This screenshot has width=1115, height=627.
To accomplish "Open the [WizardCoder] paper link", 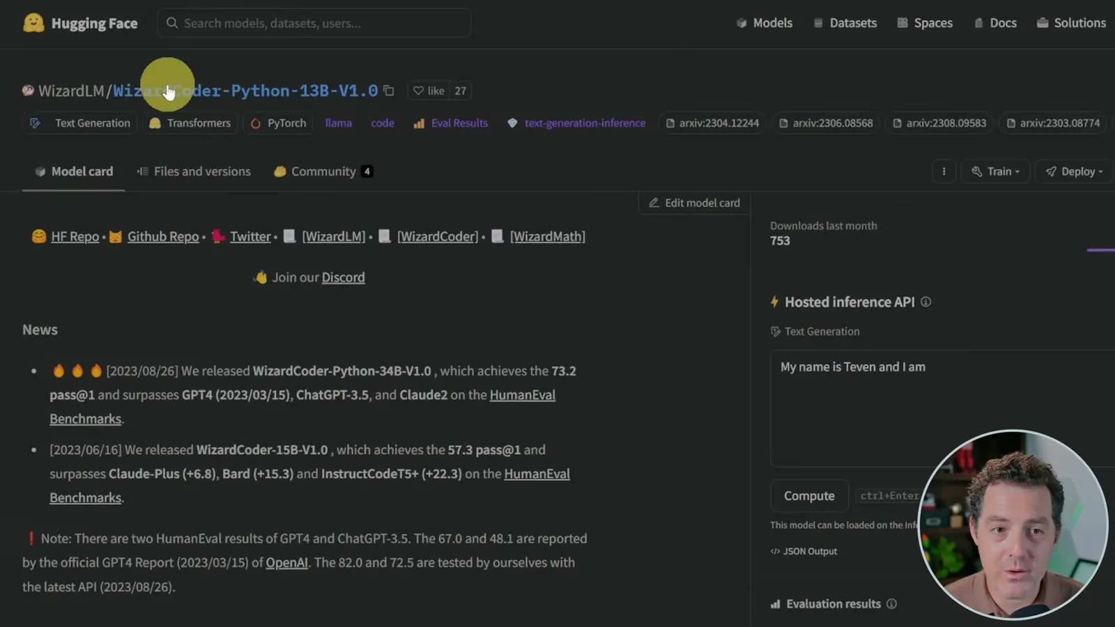I will click(x=438, y=237).
